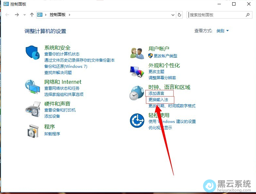Expand the 控制面板 breadcrumb arrow
This screenshot has width=256, height=194.
[70, 15]
